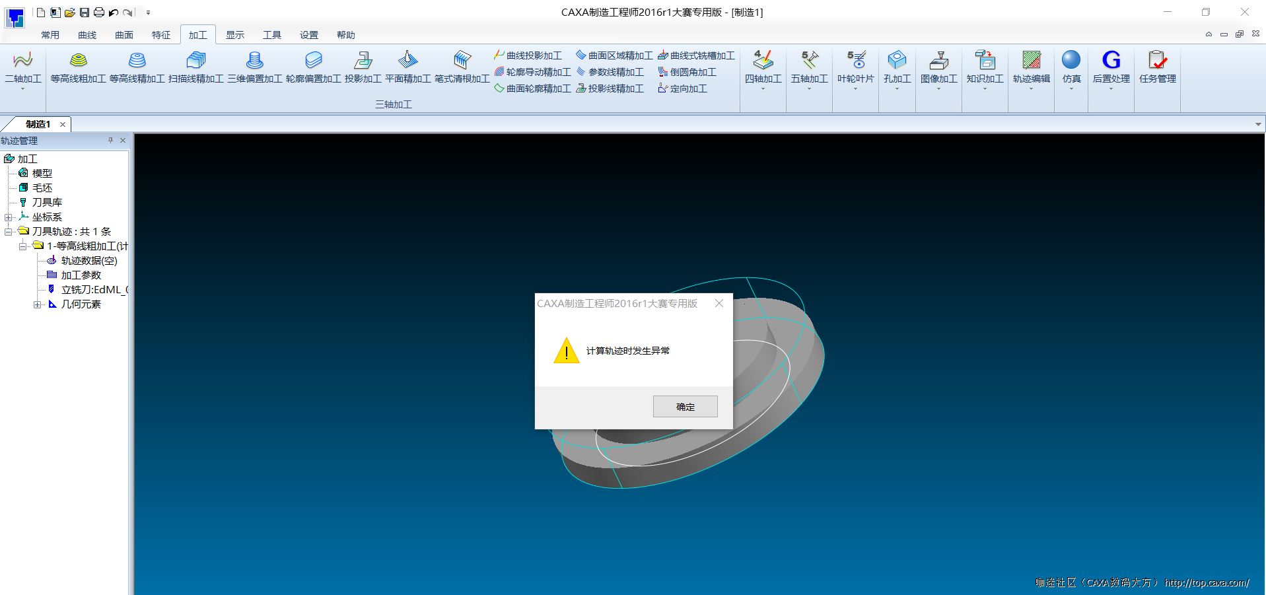Open 后置处理 dropdown arrow
Viewport: 1266px width, 595px height.
[x=1111, y=89]
